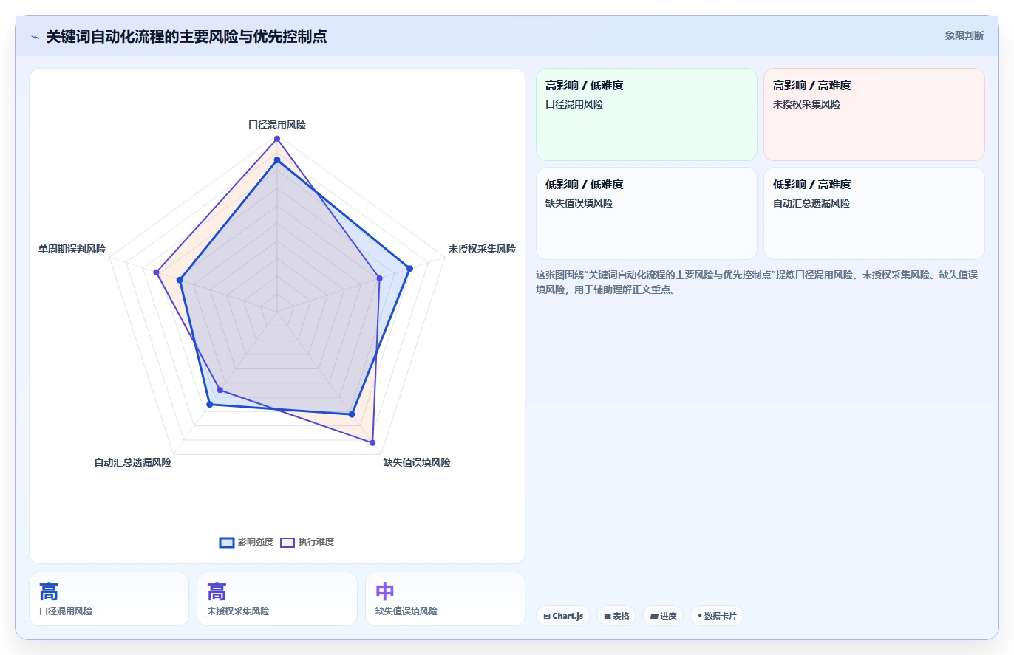The image size is (1014, 655).
Task: Open the 低影响 / 高难度 quadrant card
Action: (874, 213)
